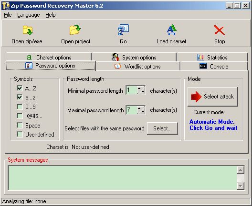Switch to the Statistics tab
Viewport: 252px width, 206px height.
tap(212, 57)
